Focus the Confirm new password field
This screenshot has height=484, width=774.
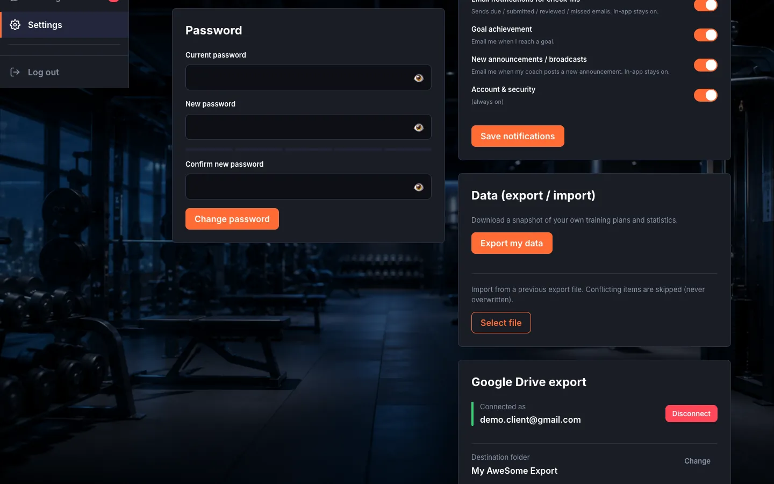click(x=308, y=187)
